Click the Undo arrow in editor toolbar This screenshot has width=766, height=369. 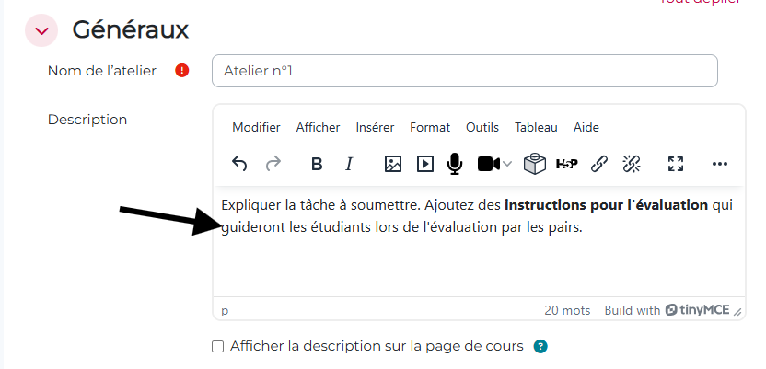tap(239, 164)
